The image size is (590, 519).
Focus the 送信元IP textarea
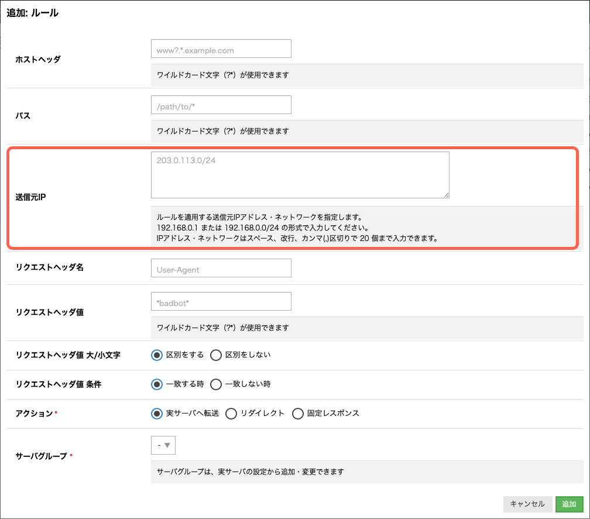pyautogui.click(x=300, y=175)
